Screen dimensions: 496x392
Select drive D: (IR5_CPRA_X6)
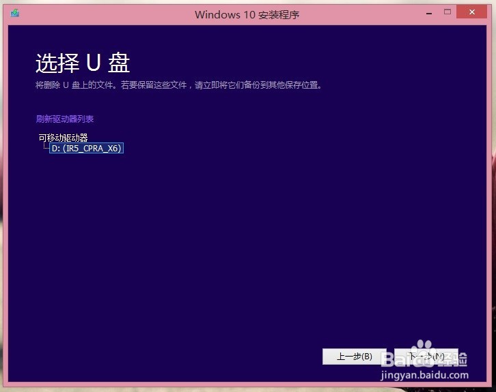[x=86, y=149]
